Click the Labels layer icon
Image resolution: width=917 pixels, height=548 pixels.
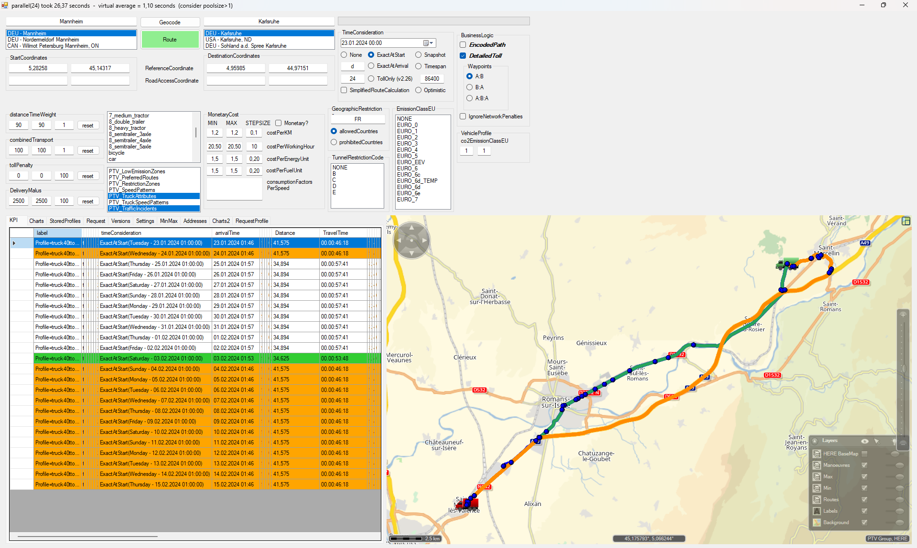(x=817, y=511)
